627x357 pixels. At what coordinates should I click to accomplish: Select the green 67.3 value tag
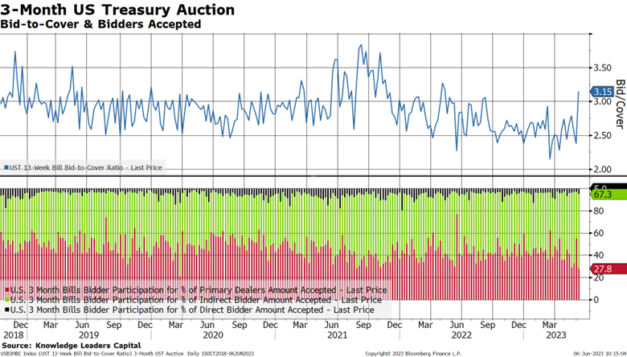click(x=602, y=195)
